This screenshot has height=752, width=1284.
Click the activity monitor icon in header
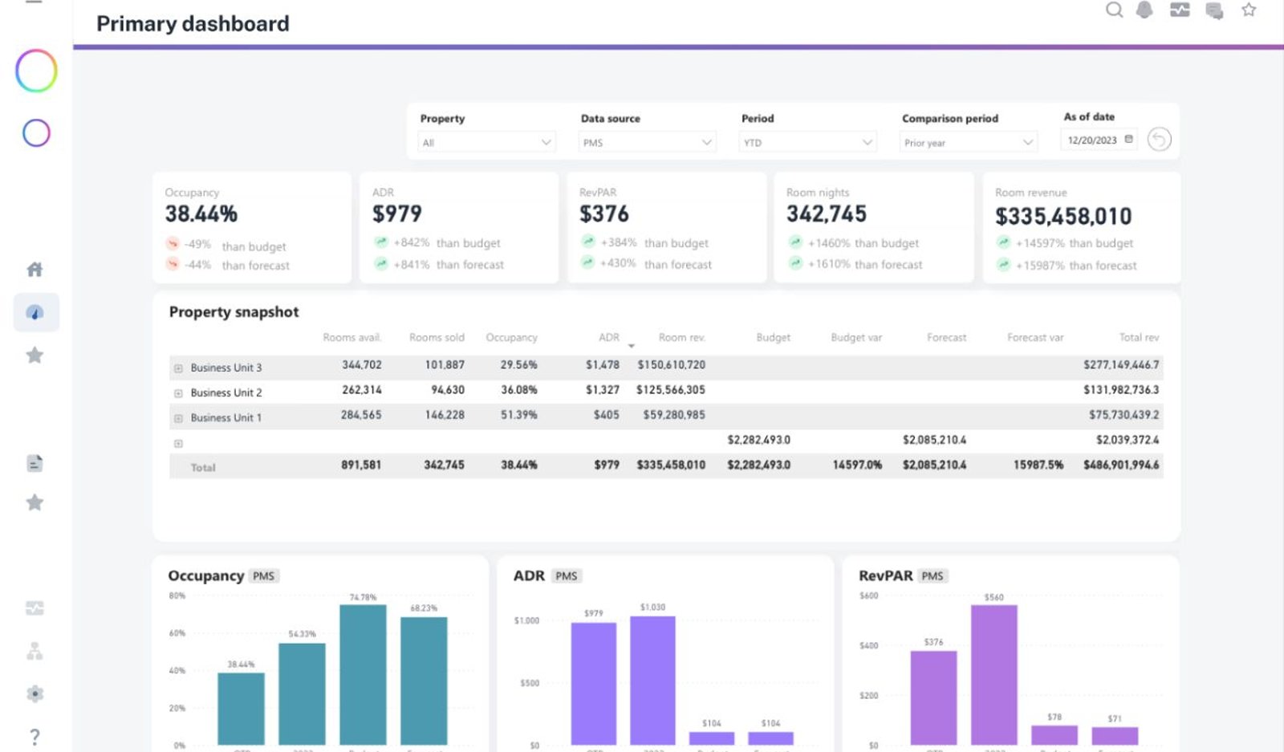pyautogui.click(x=1180, y=10)
